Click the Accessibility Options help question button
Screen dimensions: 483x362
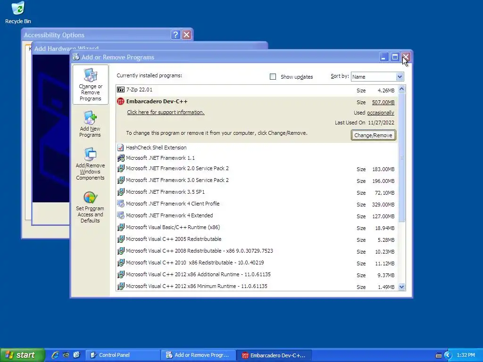pyautogui.click(x=175, y=34)
